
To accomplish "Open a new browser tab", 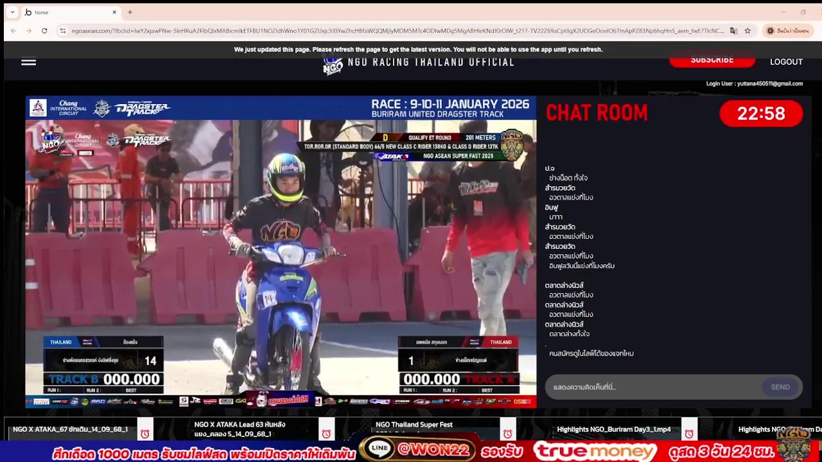I will click(130, 12).
